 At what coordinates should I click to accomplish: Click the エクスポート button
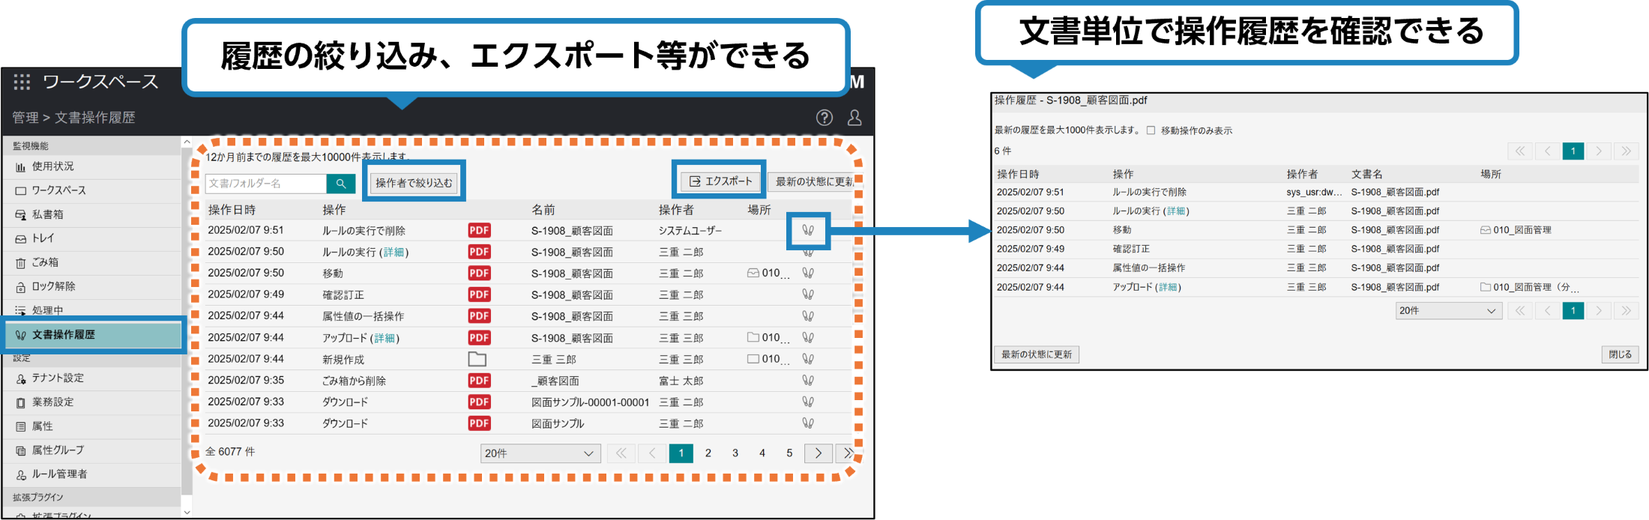[720, 181]
